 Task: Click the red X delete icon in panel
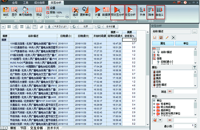(x=173, y=37)
